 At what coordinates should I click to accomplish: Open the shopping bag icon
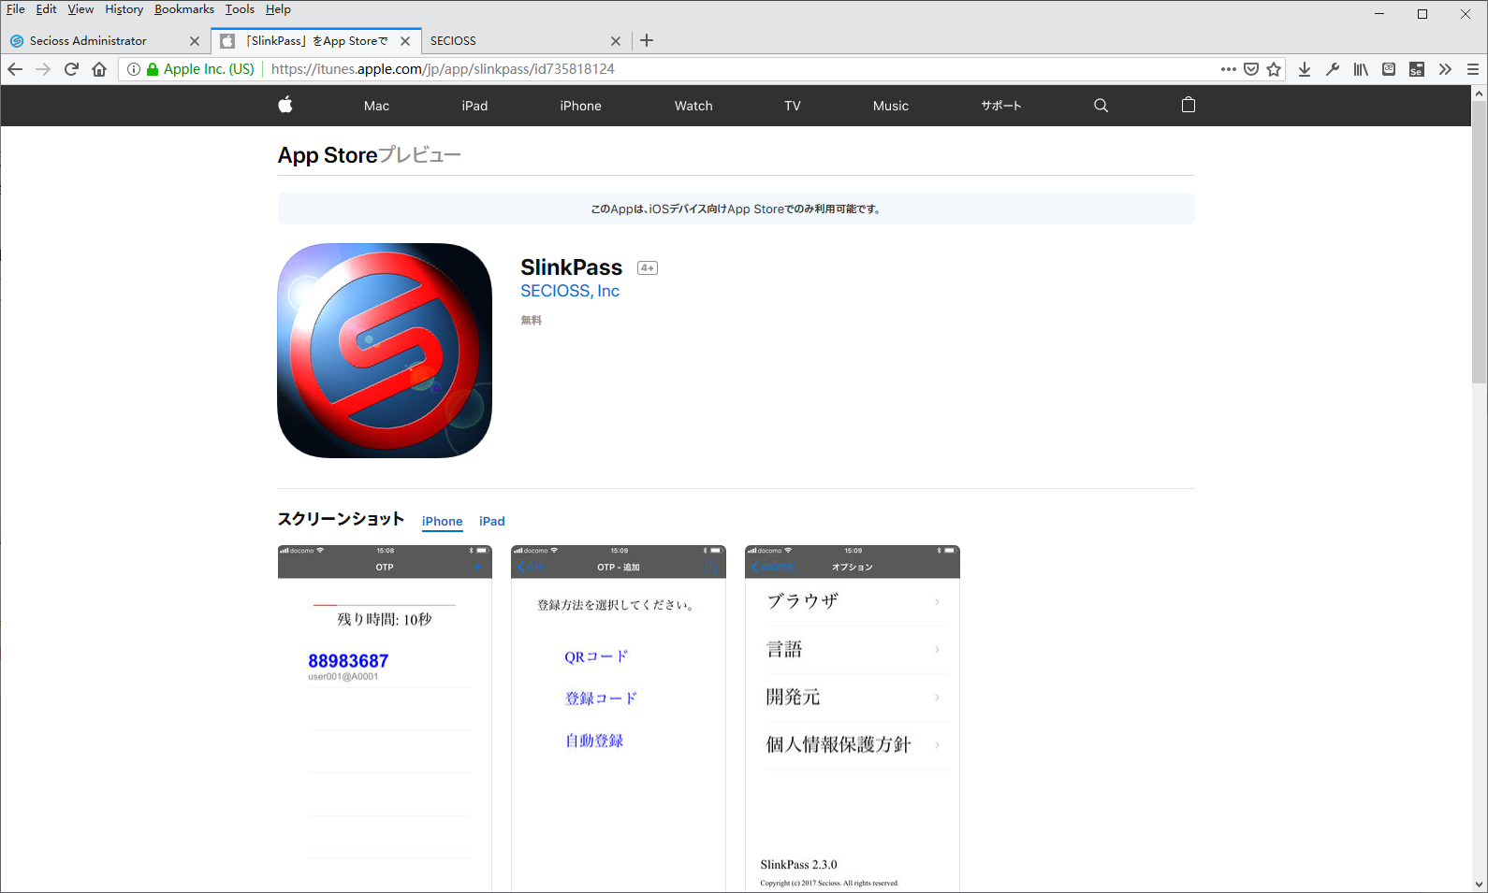[1188, 106]
